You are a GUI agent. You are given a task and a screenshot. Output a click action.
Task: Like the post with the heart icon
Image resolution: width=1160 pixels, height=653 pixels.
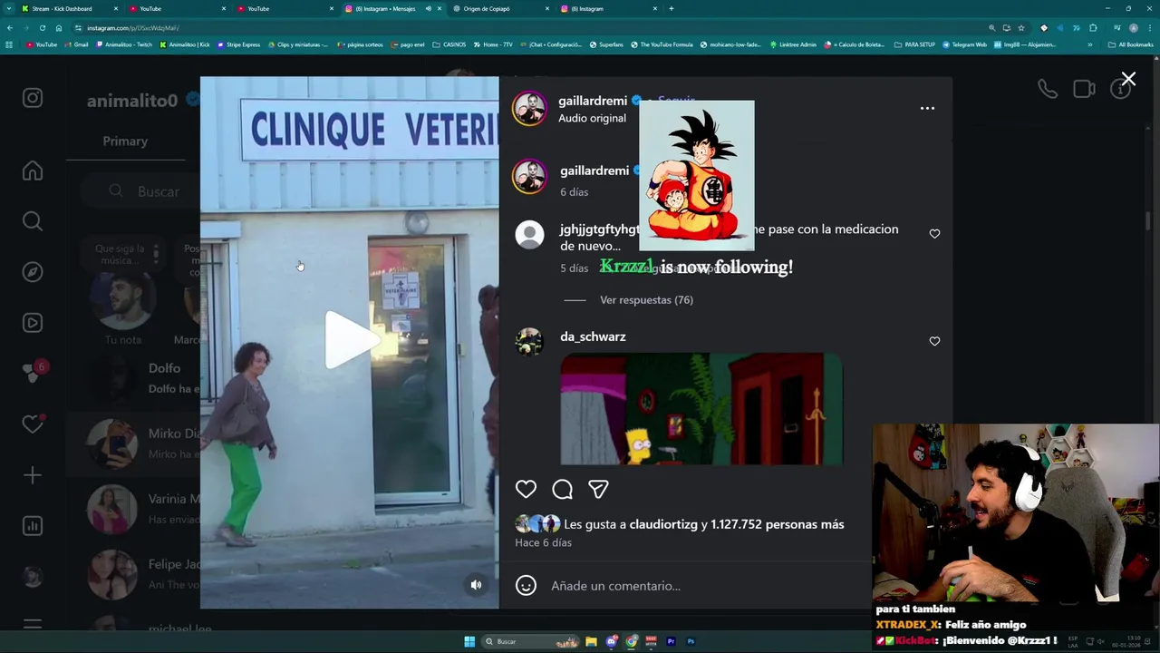[x=526, y=489]
